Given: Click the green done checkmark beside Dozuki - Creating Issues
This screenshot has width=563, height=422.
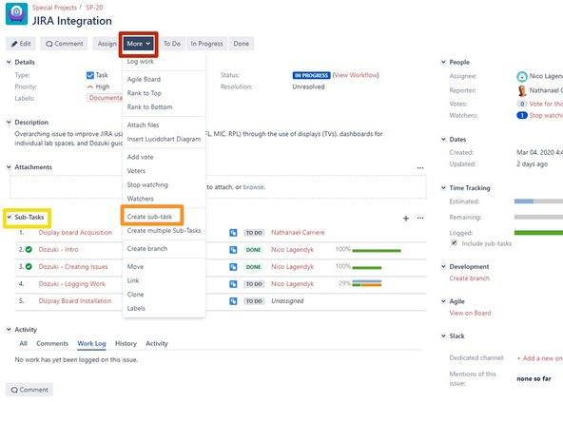Looking at the screenshot, I should point(29,267).
